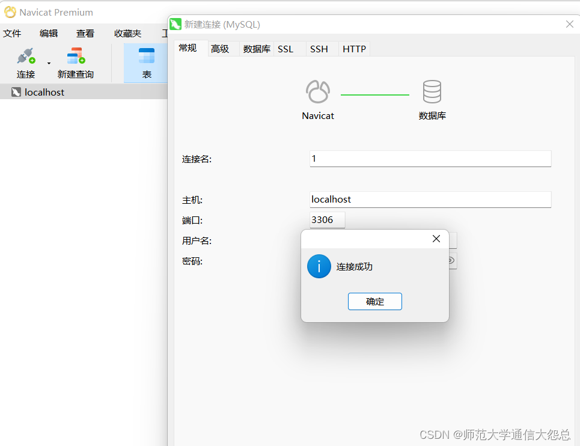Viewport: 580px width, 446px height.
Task: Confirm with the 确定 button
Action: [x=374, y=301]
